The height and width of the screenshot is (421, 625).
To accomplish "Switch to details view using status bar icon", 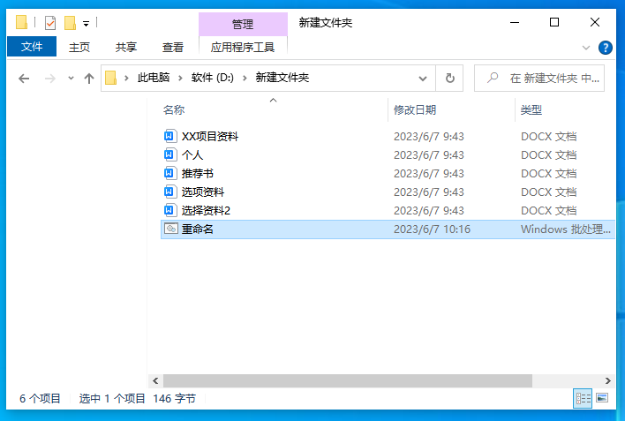I will tap(584, 398).
